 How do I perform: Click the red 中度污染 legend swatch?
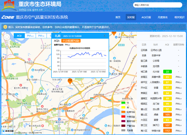click(123, 117)
